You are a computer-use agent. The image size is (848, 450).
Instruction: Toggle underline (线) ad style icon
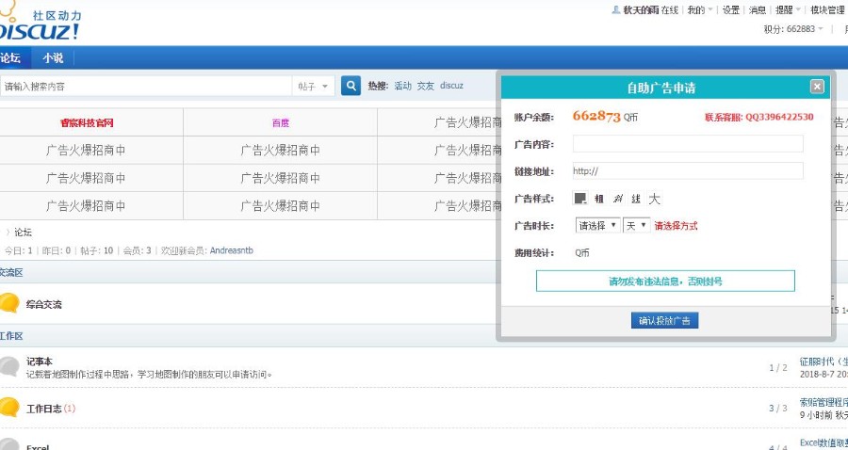pyautogui.click(x=636, y=199)
